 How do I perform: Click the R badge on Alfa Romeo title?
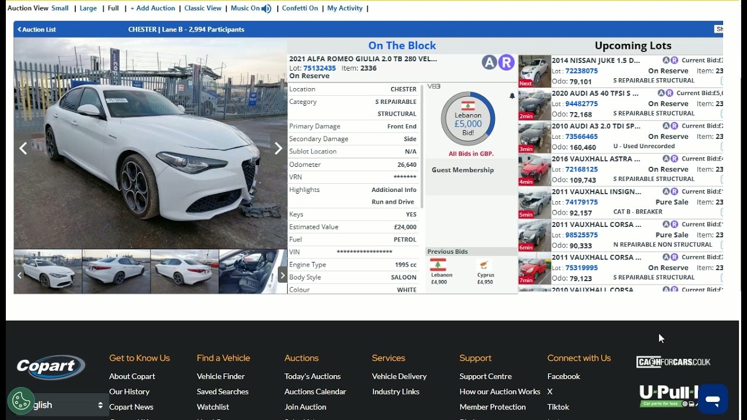pyautogui.click(x=507, y=62)
